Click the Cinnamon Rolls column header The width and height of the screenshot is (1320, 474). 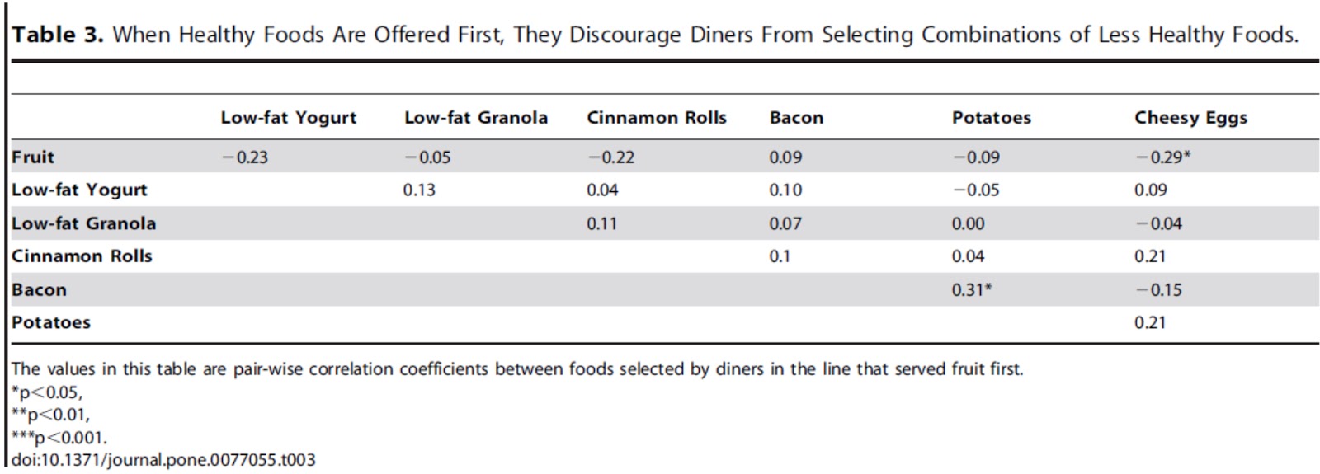click(656, 118)
